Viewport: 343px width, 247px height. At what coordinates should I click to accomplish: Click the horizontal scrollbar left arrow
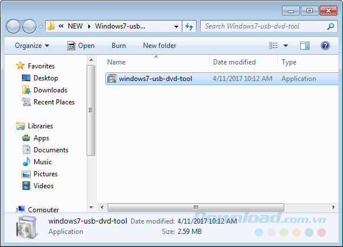click(x=102, y=207)
